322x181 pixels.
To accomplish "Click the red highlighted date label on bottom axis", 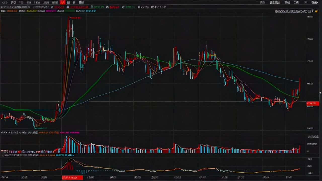I will click(x=72, y=178).
